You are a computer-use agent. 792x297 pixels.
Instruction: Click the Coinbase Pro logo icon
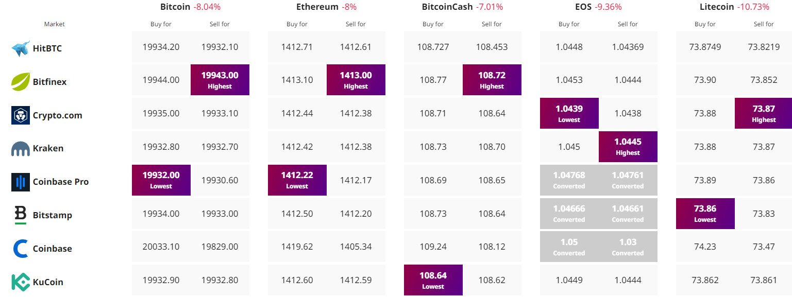pyautogui.click(x=21, y=182)
